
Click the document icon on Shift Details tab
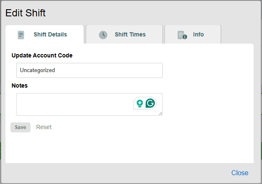coord(21,35)
